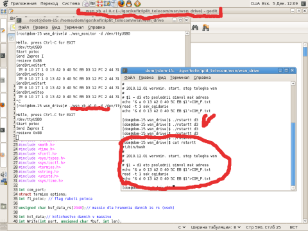This screenshot has width=308, height=231.
Task: Open Справка menu in dom@dom-15 terminal
Action: 202,78
